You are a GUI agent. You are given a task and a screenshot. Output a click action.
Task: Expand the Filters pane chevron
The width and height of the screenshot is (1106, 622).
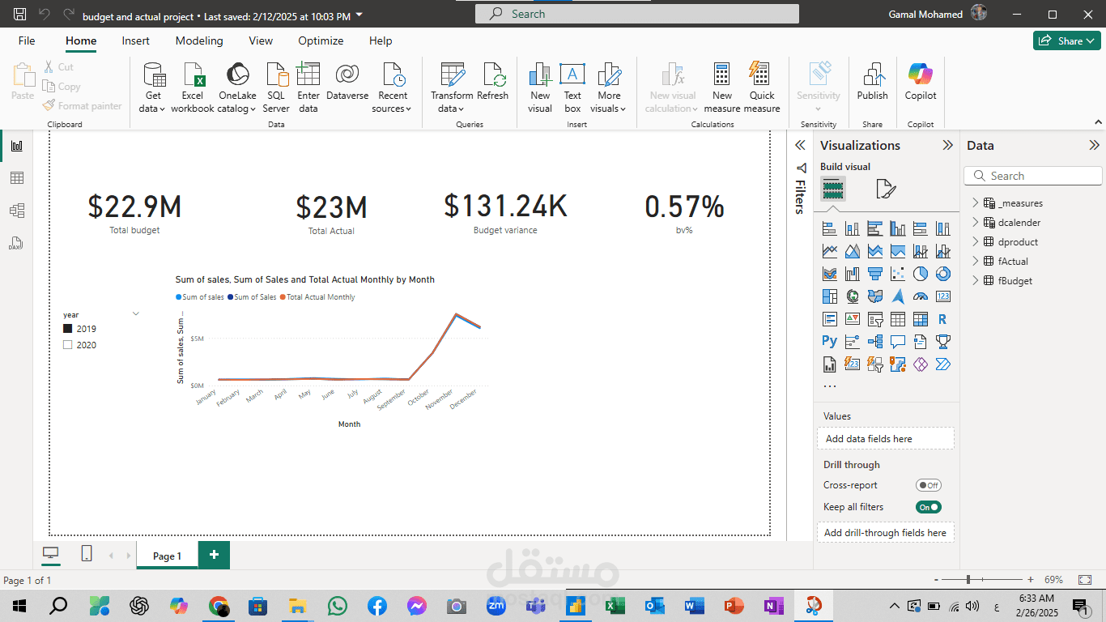(800, 146)
